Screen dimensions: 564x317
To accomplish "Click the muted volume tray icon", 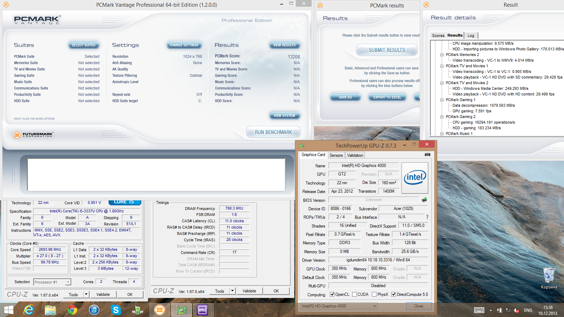I will click(516, 310).
